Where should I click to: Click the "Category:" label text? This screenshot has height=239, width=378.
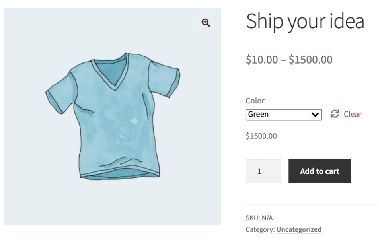click(260, 229)
